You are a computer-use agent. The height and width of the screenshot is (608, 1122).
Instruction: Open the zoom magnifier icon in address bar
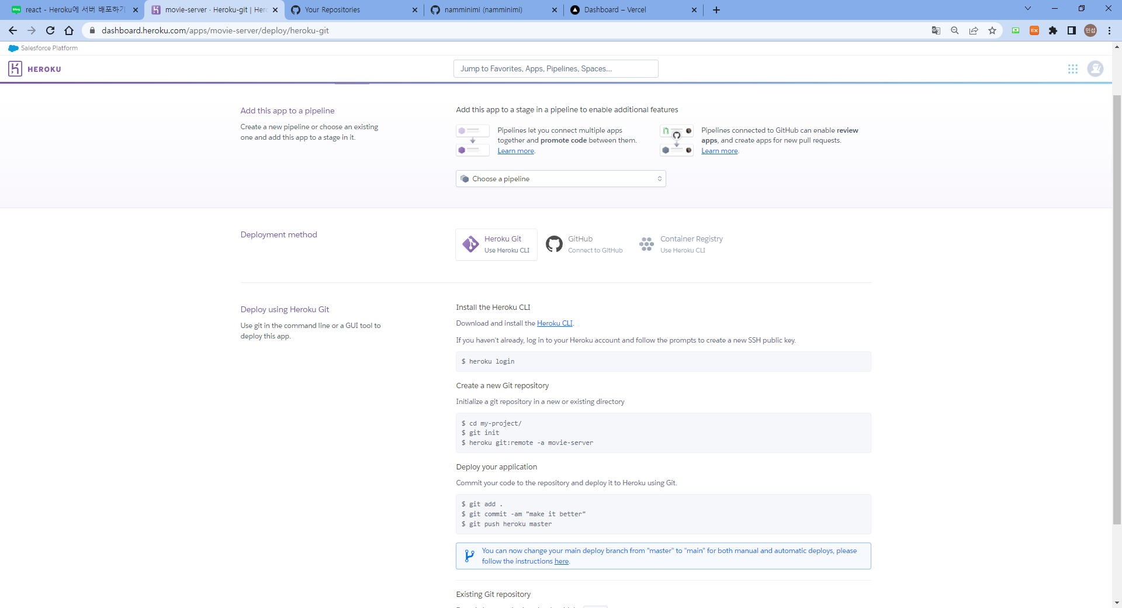tap(955, 30)
